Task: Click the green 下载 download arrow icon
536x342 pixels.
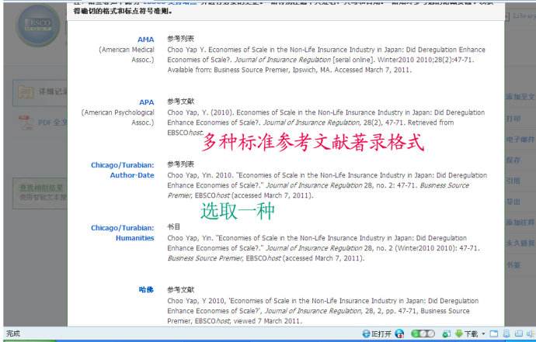Action: coord(459,333)
